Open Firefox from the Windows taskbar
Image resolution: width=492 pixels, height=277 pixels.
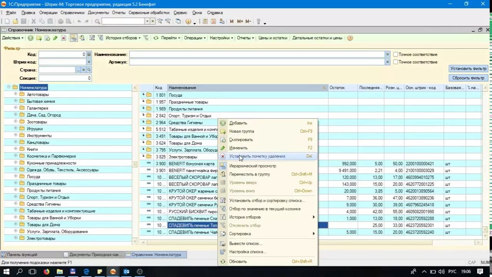tap(47, 271)
